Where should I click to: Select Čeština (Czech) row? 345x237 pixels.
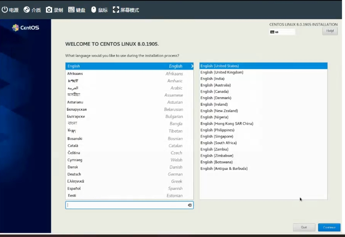[x=129, y=153]
